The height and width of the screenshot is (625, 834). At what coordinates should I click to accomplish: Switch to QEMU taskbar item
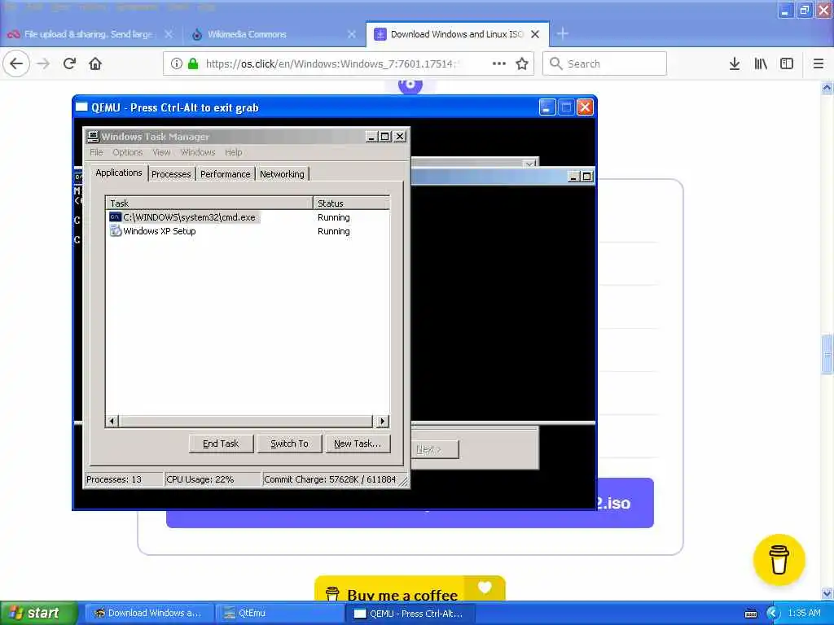tap(410, 614)
